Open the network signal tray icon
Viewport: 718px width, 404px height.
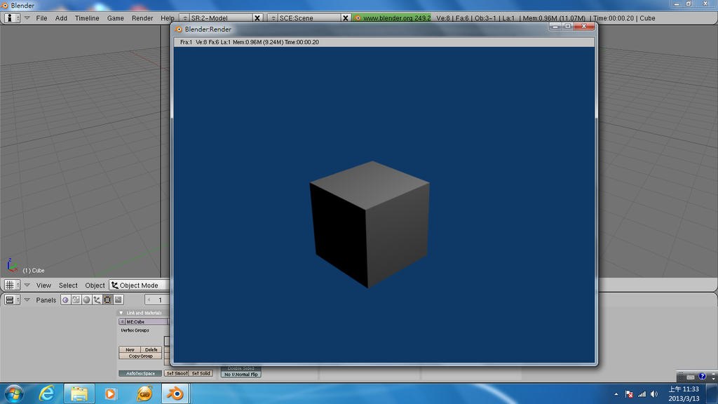642,394
